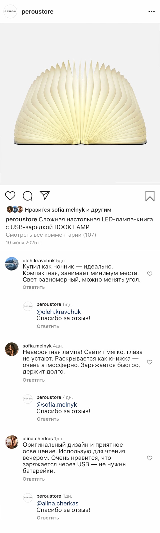Viewport: 160px width, 533px height.
Task: Reply to oleh.kravchuk's comment
Action: coord(34,287)
